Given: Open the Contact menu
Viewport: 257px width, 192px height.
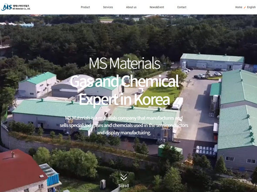Looking at the screenshot, I should 182,7.
